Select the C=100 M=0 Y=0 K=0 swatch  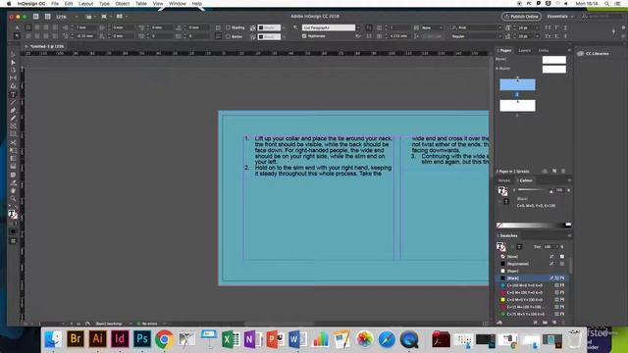533,285
